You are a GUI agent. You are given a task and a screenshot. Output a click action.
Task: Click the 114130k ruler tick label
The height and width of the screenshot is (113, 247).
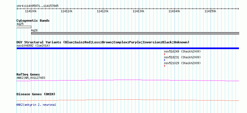tap(138, 11)
